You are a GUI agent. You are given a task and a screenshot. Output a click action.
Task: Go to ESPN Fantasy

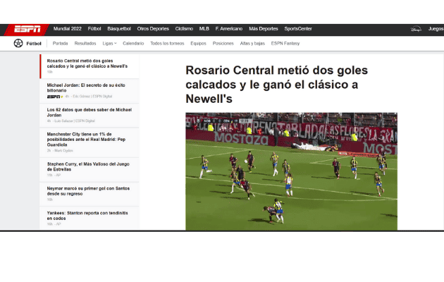click(285, 43)
